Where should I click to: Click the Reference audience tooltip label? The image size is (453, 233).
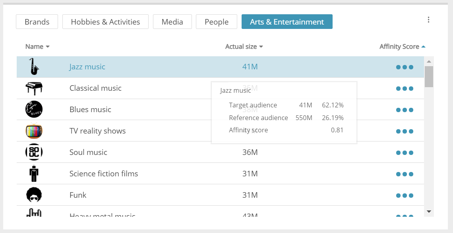258,118
